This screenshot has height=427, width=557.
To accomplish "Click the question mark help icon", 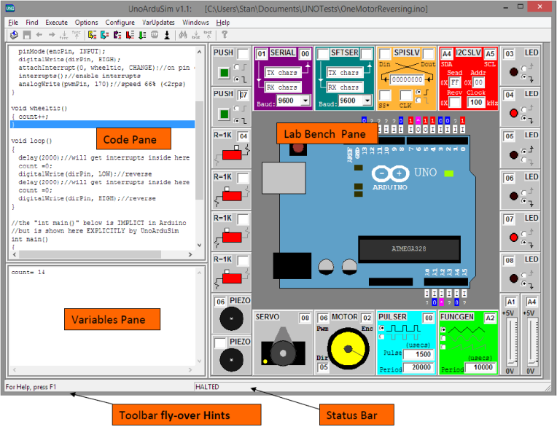I will (225, 35).
